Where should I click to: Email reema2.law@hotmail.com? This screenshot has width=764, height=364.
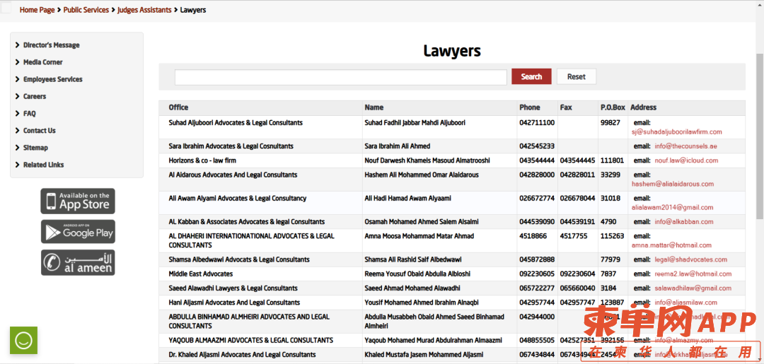[x=693, y=274]
